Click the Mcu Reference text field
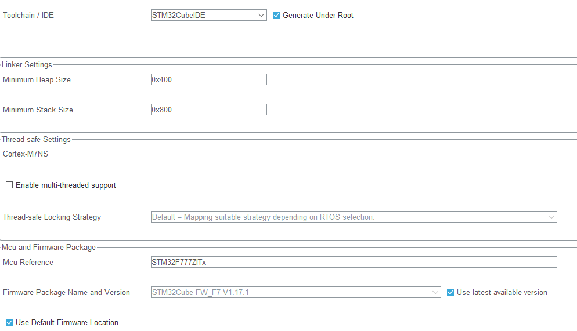Image resolution: width=577 pixels, height=331 pixels. pos(354,262)
